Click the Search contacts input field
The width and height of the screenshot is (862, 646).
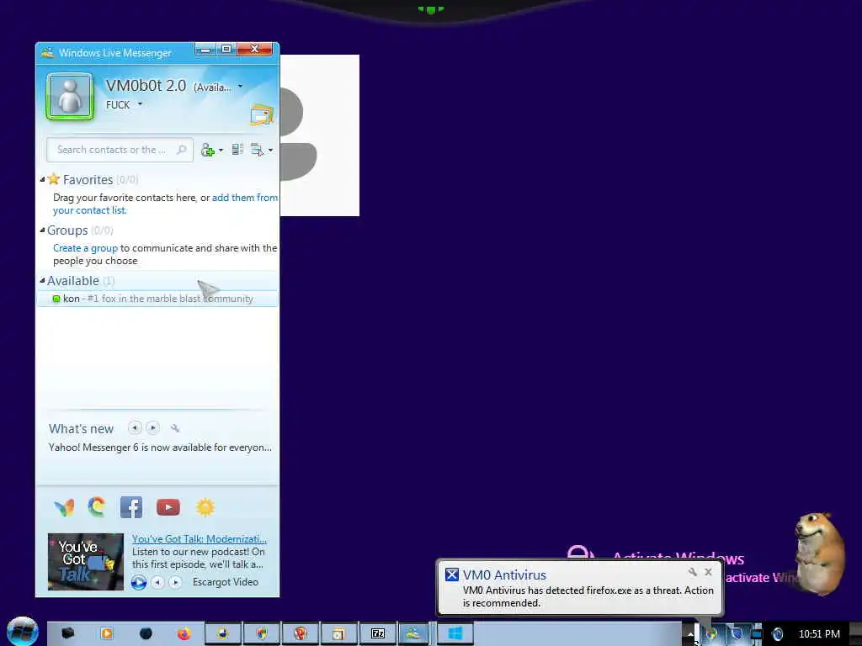(x=120, y=150)
